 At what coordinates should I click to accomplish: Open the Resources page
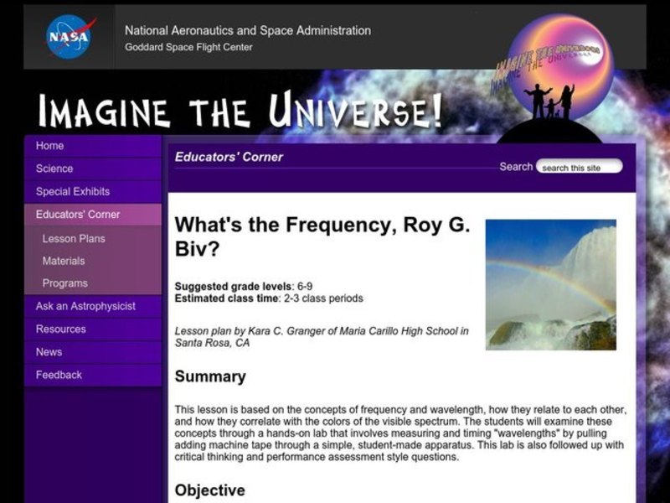(60, 329)
